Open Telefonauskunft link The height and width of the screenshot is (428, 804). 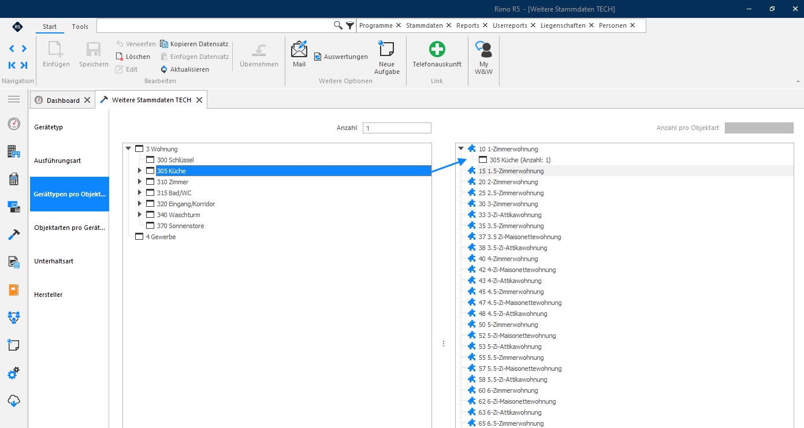click(437, 54)
